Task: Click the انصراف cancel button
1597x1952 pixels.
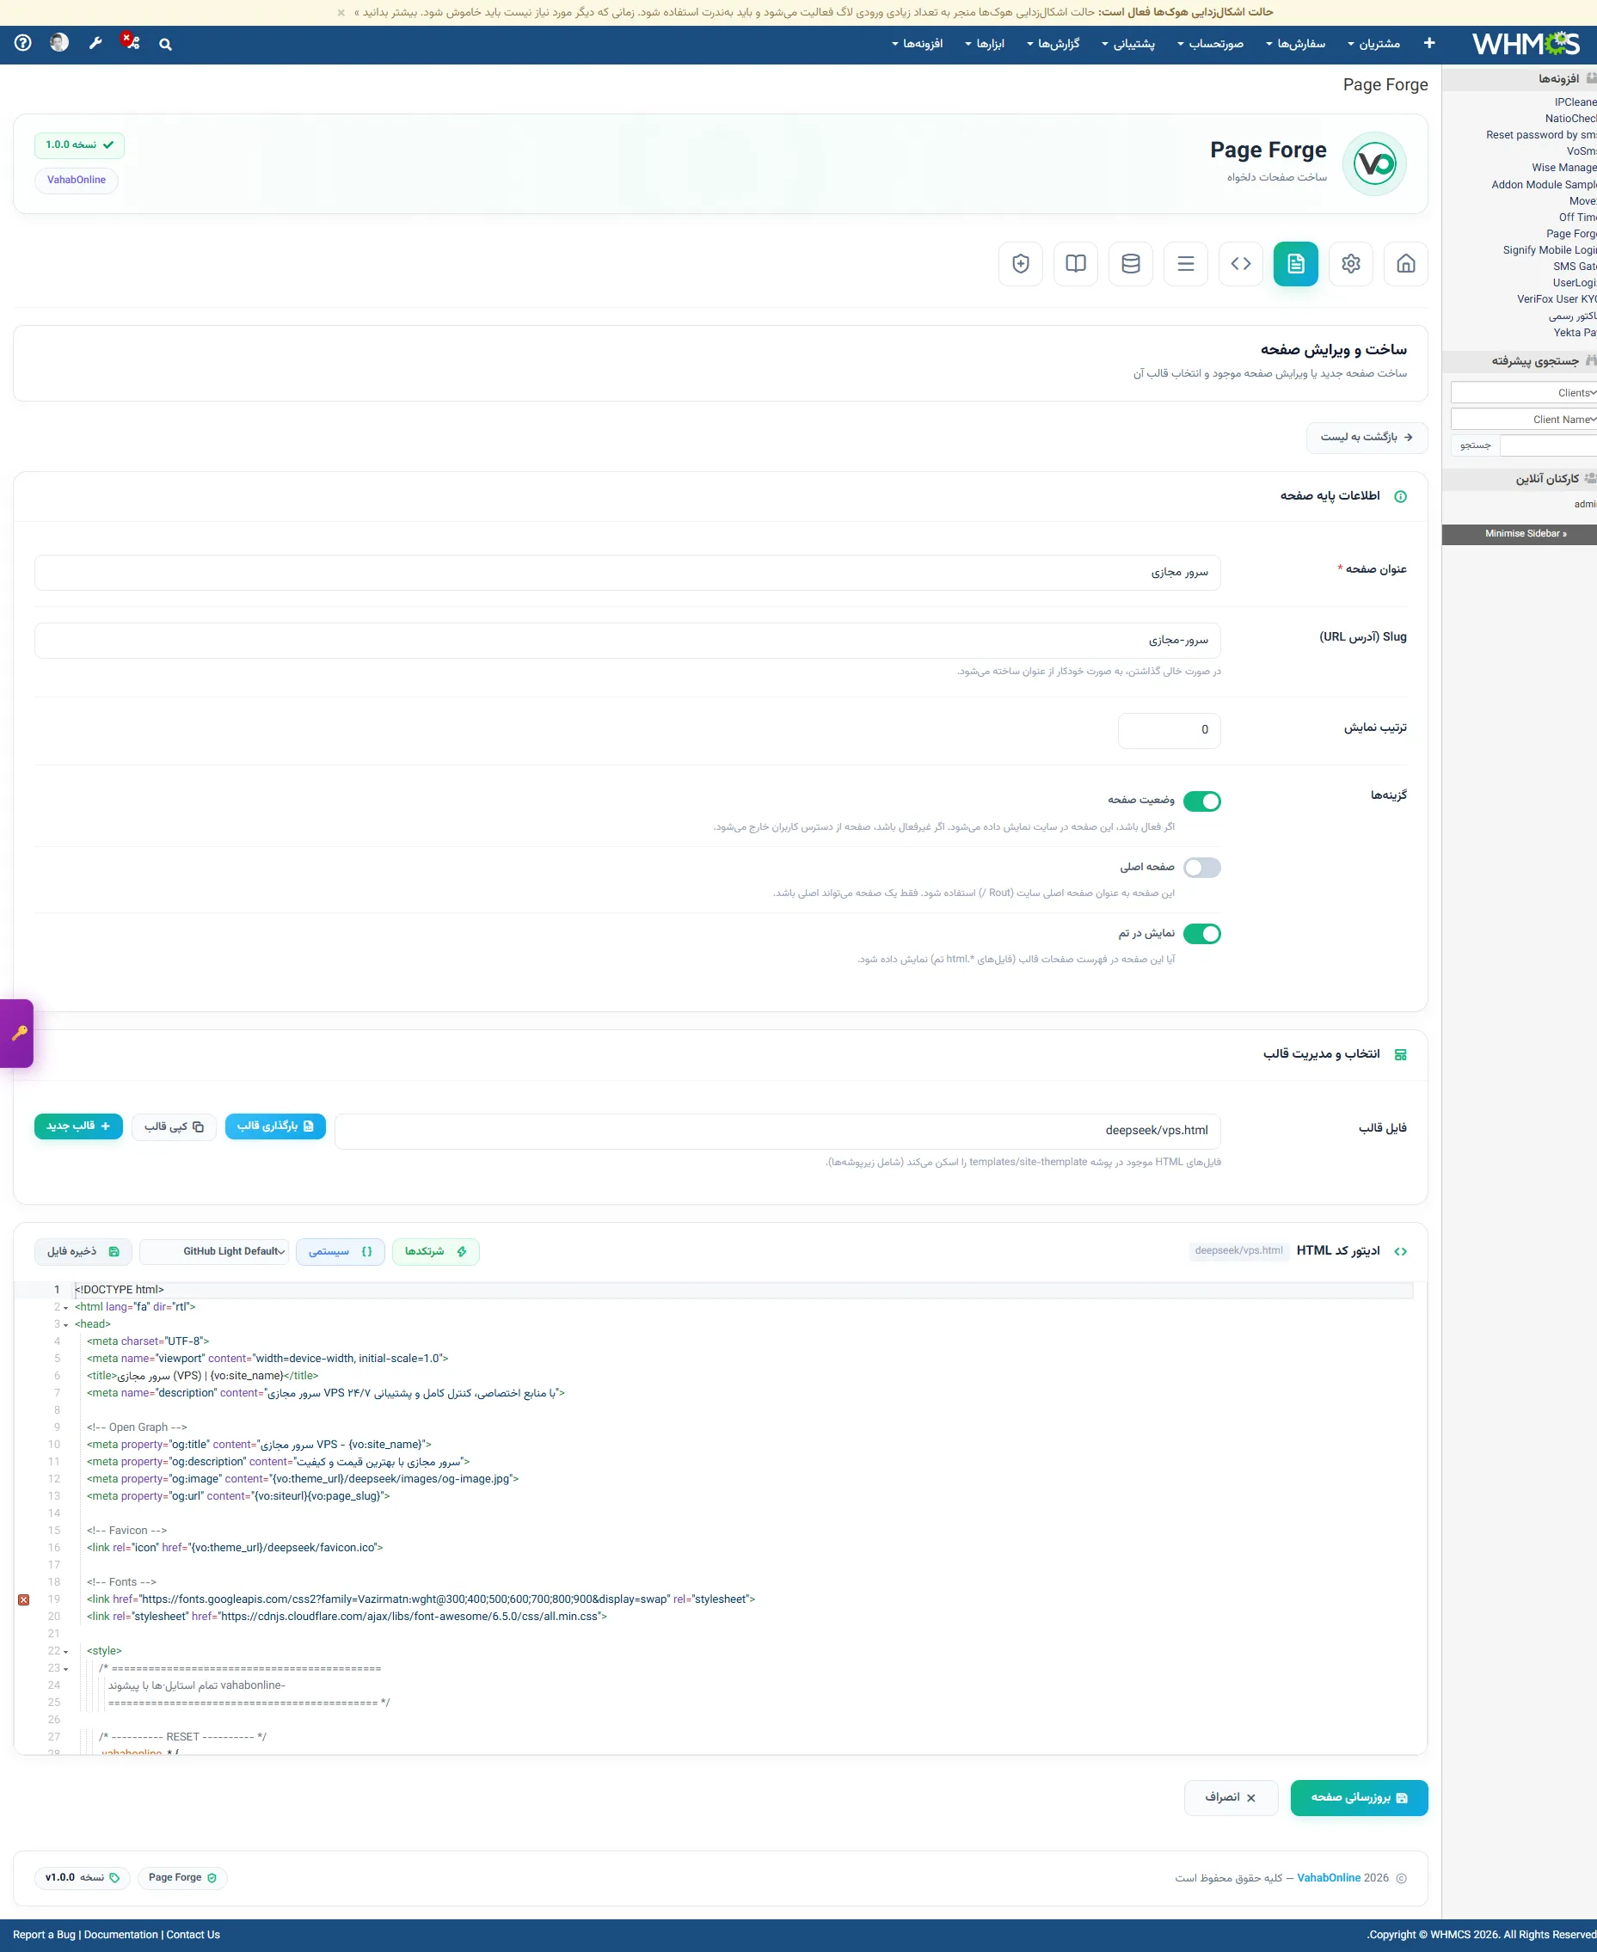Action: [x=1230, y=1797]
